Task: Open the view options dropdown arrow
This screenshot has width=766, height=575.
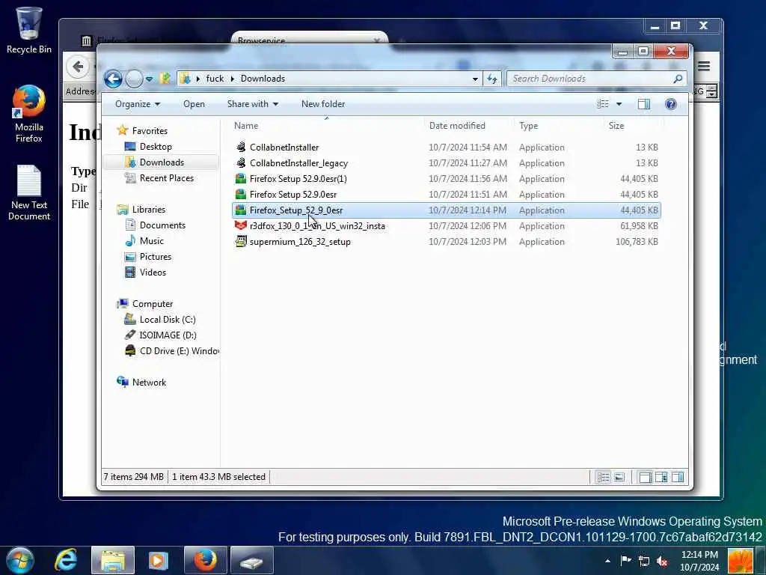Action: click(619, 103)
